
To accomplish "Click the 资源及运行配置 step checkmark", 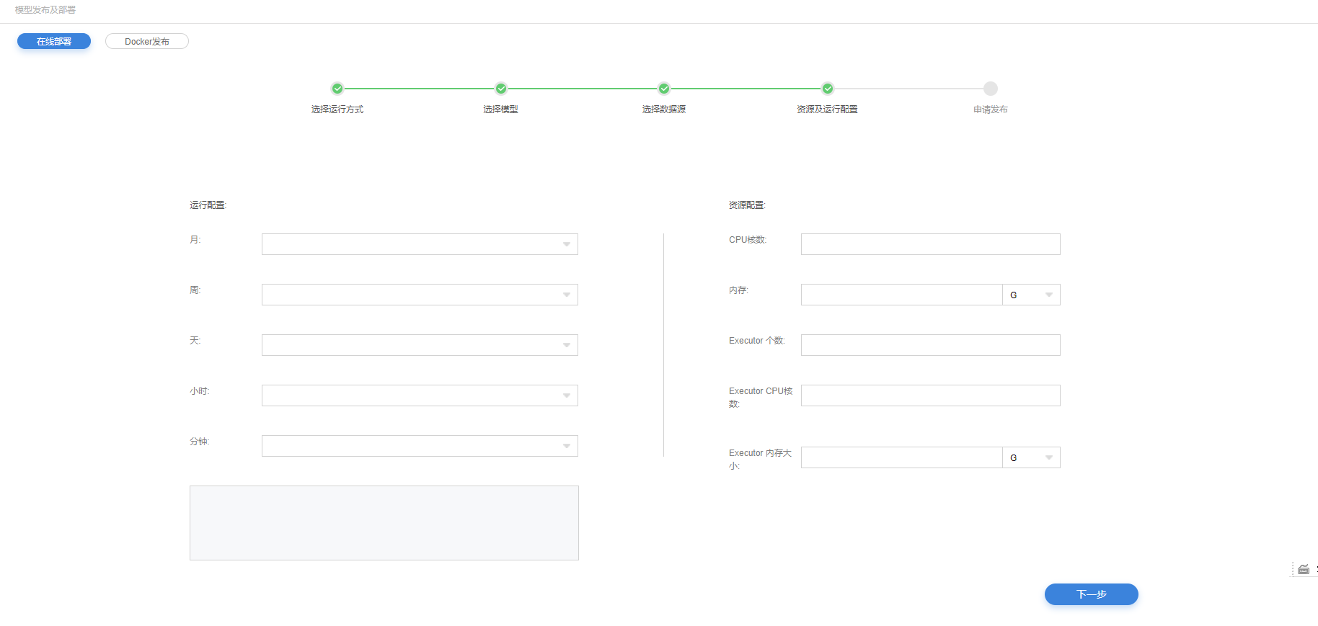I will (x=828, y=89).
